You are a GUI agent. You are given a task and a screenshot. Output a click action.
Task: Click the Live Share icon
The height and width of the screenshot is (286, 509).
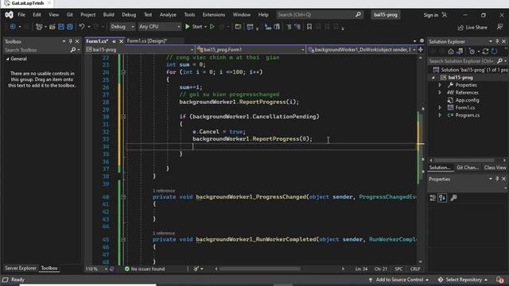(x=460, y=28)
